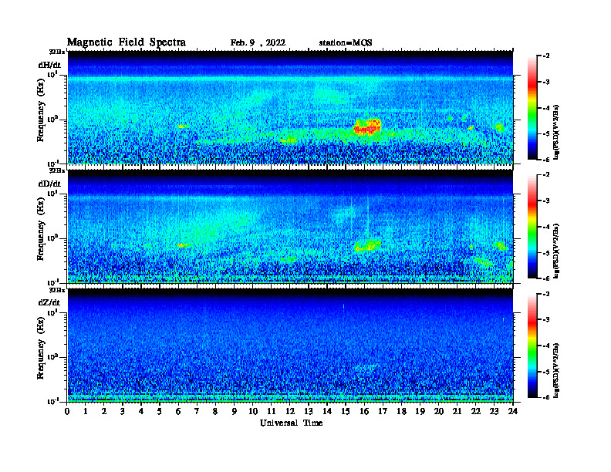Click the "Universal Time" axis title
The image size is (611, 472).
(x=291, y=423)
